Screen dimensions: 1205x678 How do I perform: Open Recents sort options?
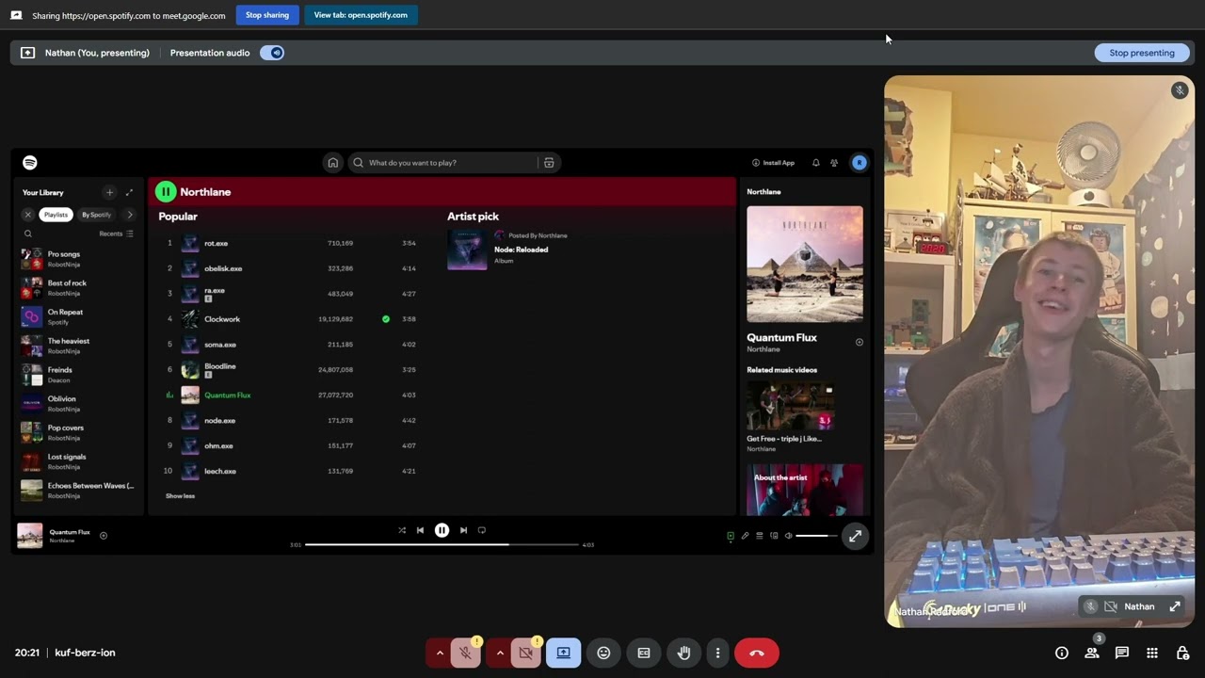pos(117,234)
